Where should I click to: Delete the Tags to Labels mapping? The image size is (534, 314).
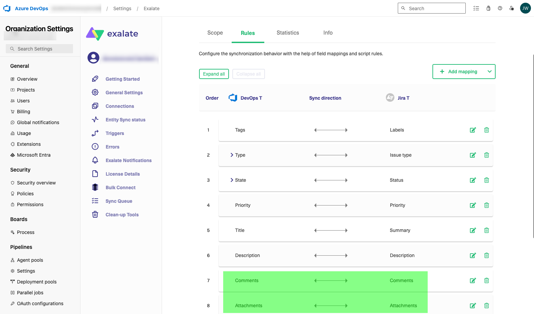coord(486,130)
